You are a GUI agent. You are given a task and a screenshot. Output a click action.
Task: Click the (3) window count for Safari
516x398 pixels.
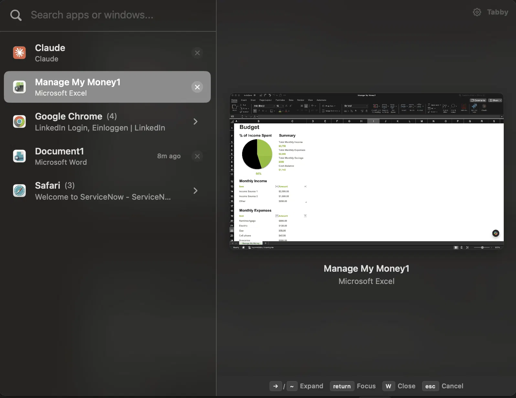pos(70,185)
